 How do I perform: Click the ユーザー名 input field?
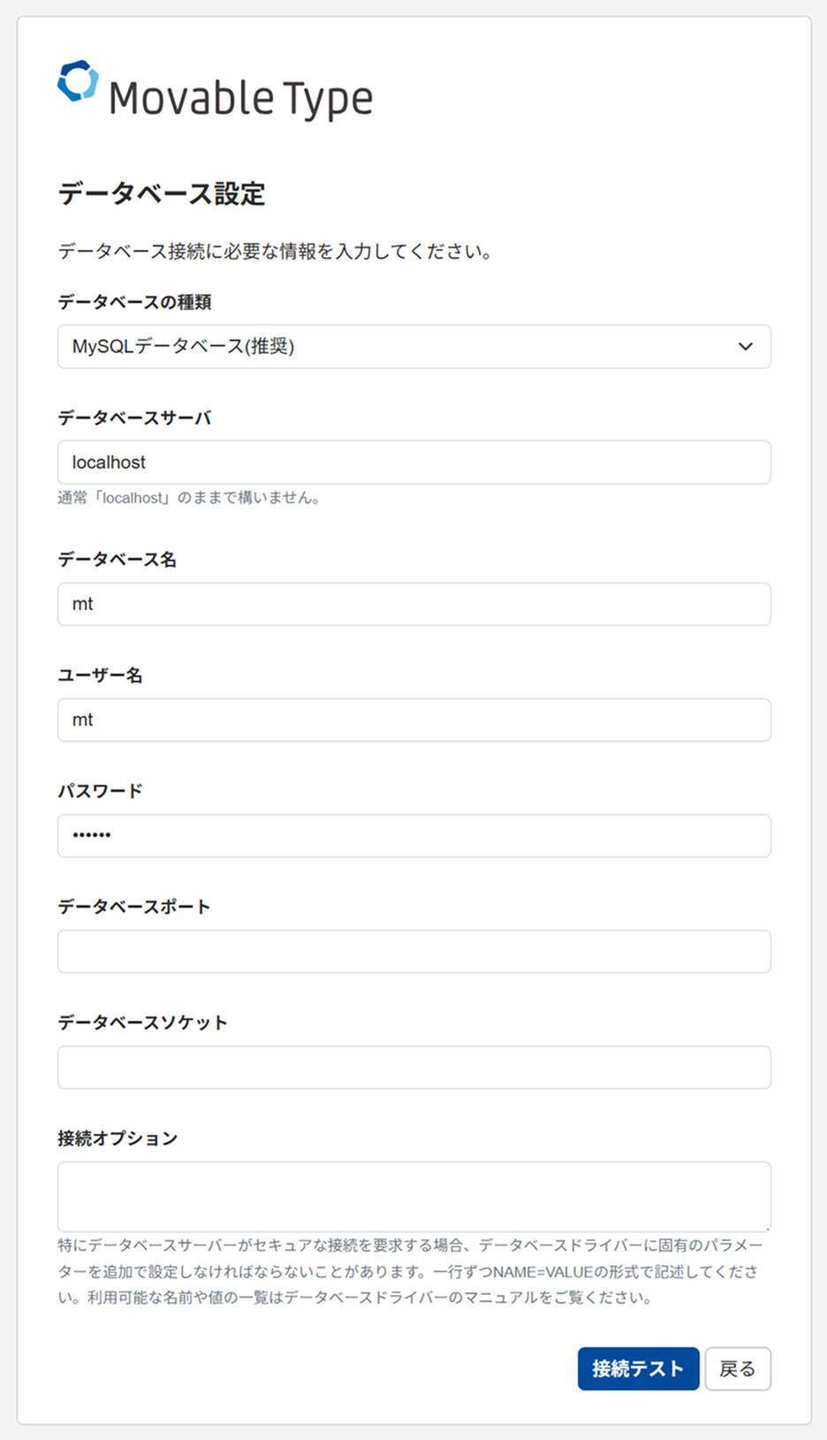pos(413,720)
